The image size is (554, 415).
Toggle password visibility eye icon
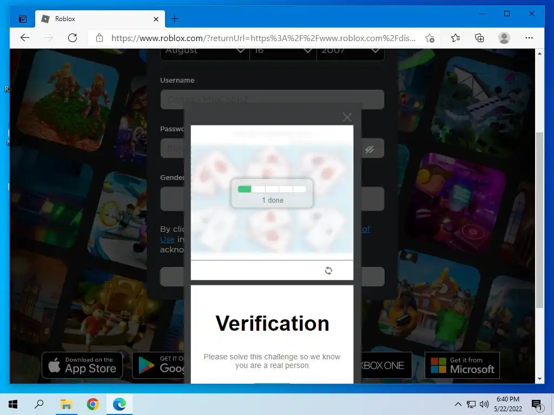tap(370, 150)
